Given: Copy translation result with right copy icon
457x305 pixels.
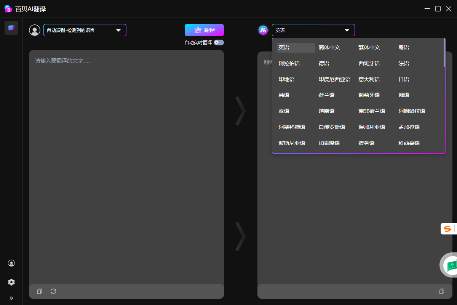Looking at the screenshot, I should click(442, 291).
